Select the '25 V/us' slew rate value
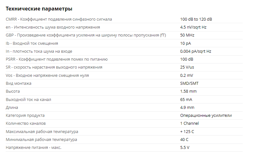The height and width of the screenshot is (153, 271). point(188,67)
